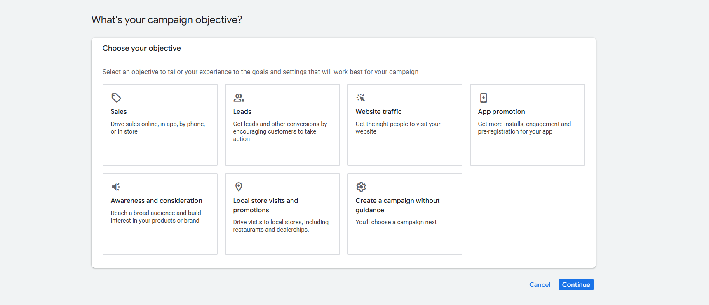The height and width of the screenshot is (305, 709).
Task: Click the Sales price tag icon
Action: coord(116,98)
